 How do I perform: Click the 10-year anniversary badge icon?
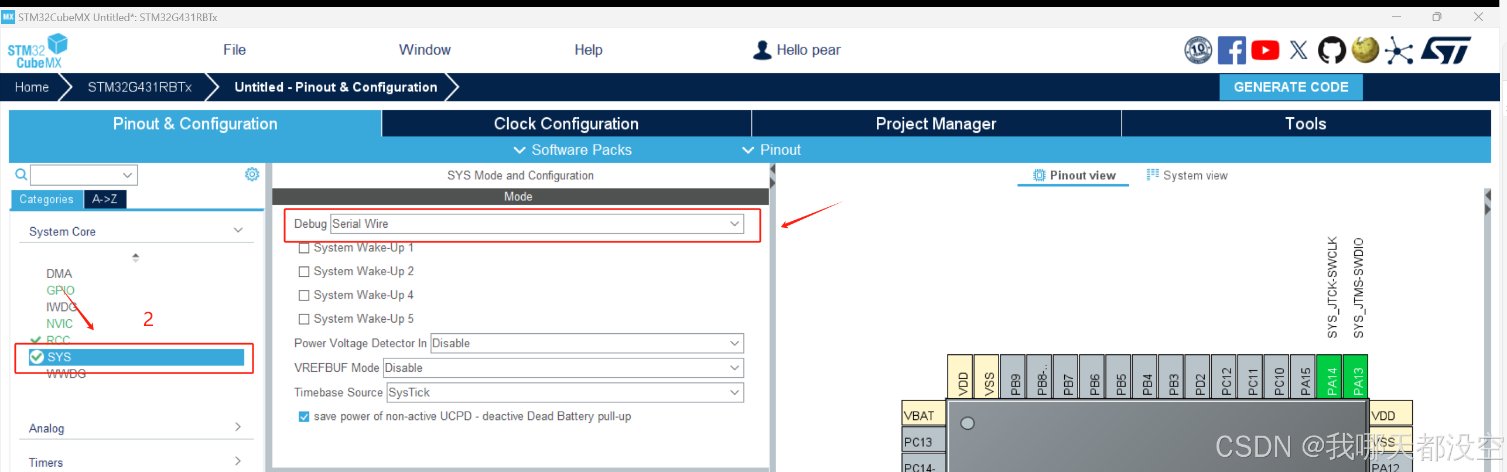pos(1198,50)
